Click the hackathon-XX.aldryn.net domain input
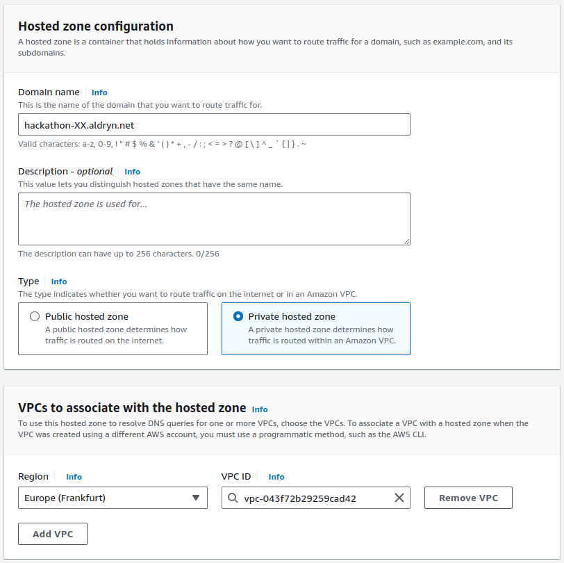This screenshot has height=563, width=564. (x=213, y=124)
